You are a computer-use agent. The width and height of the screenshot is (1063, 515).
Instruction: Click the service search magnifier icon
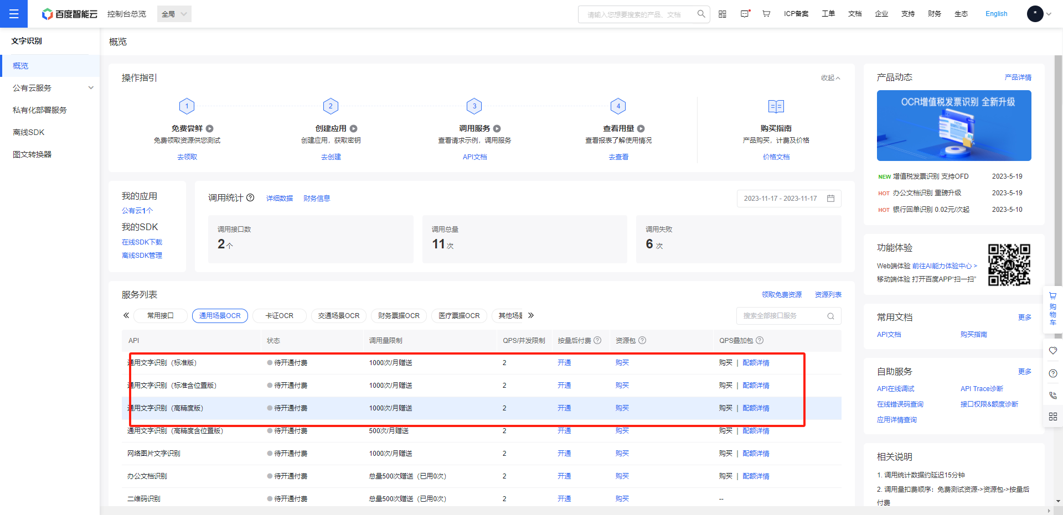coord(830,316)
